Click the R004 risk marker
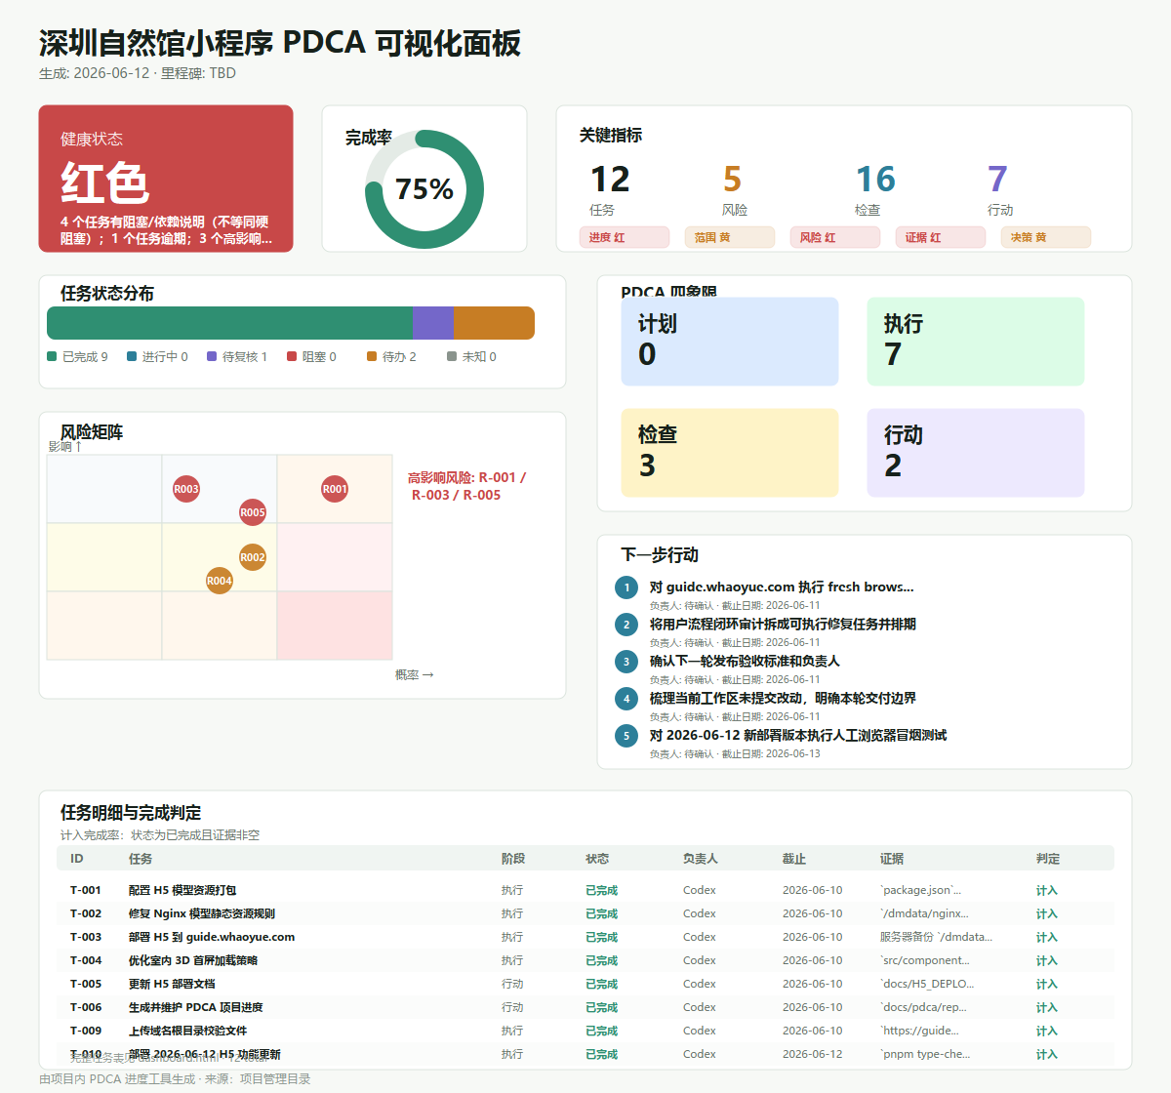1171x1093 pixels. point(220,581)
